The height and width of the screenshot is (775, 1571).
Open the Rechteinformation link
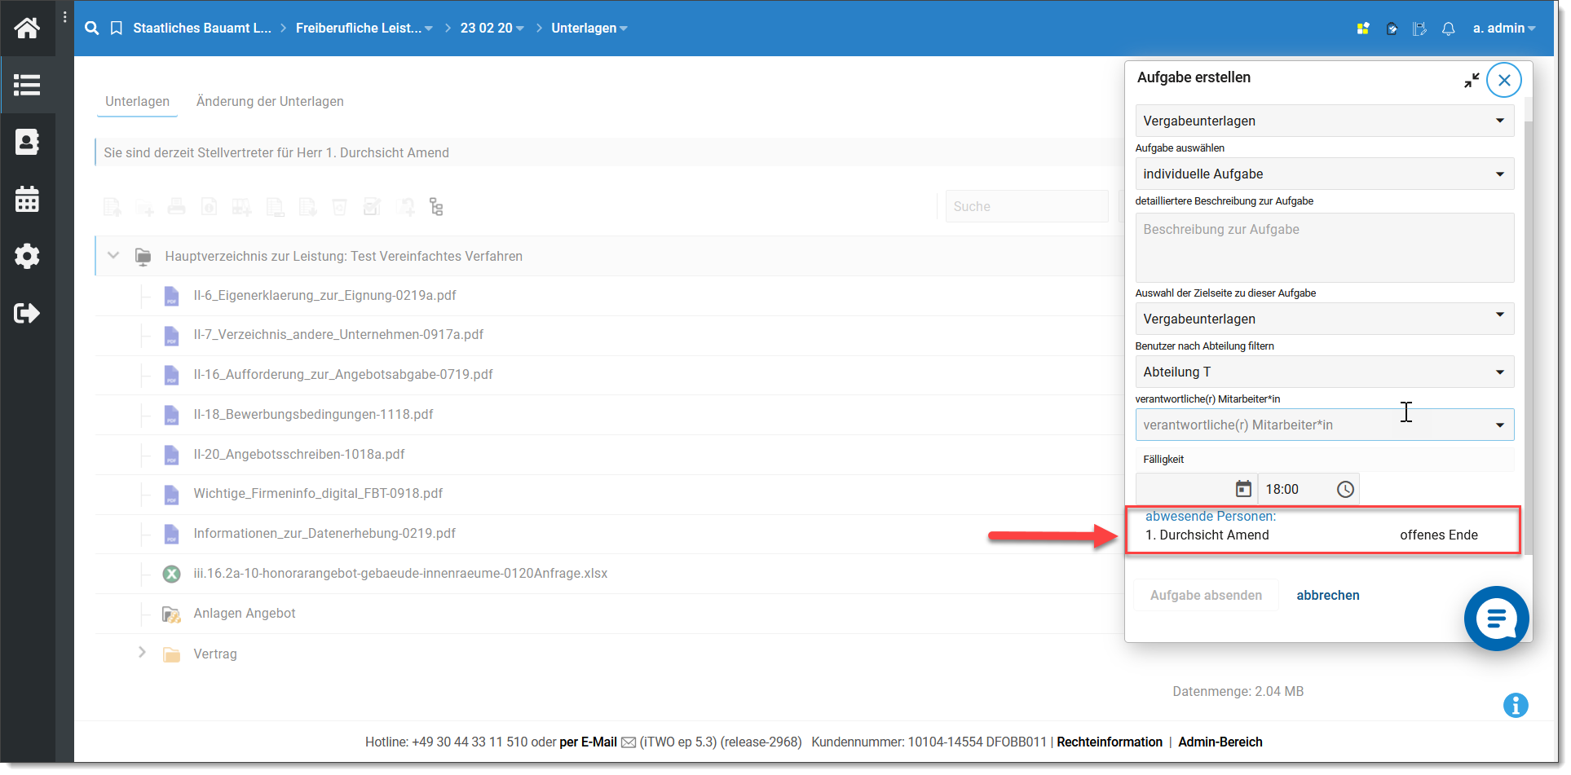[1110, 742]
